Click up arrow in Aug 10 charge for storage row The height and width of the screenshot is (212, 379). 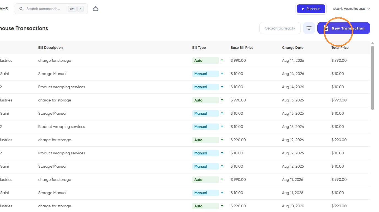[222, 206]
